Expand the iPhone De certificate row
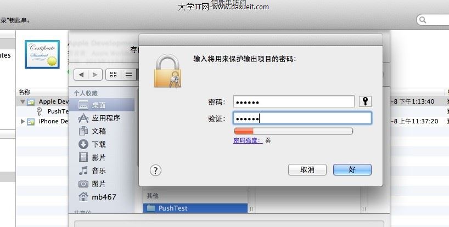449x227 pixels. 23,121
